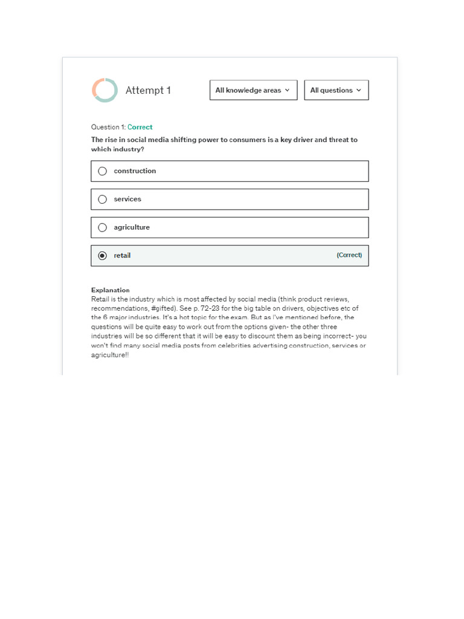Open the All questions filter dropdown
Viewport: 464px width, 619px height.
point(336,90)
